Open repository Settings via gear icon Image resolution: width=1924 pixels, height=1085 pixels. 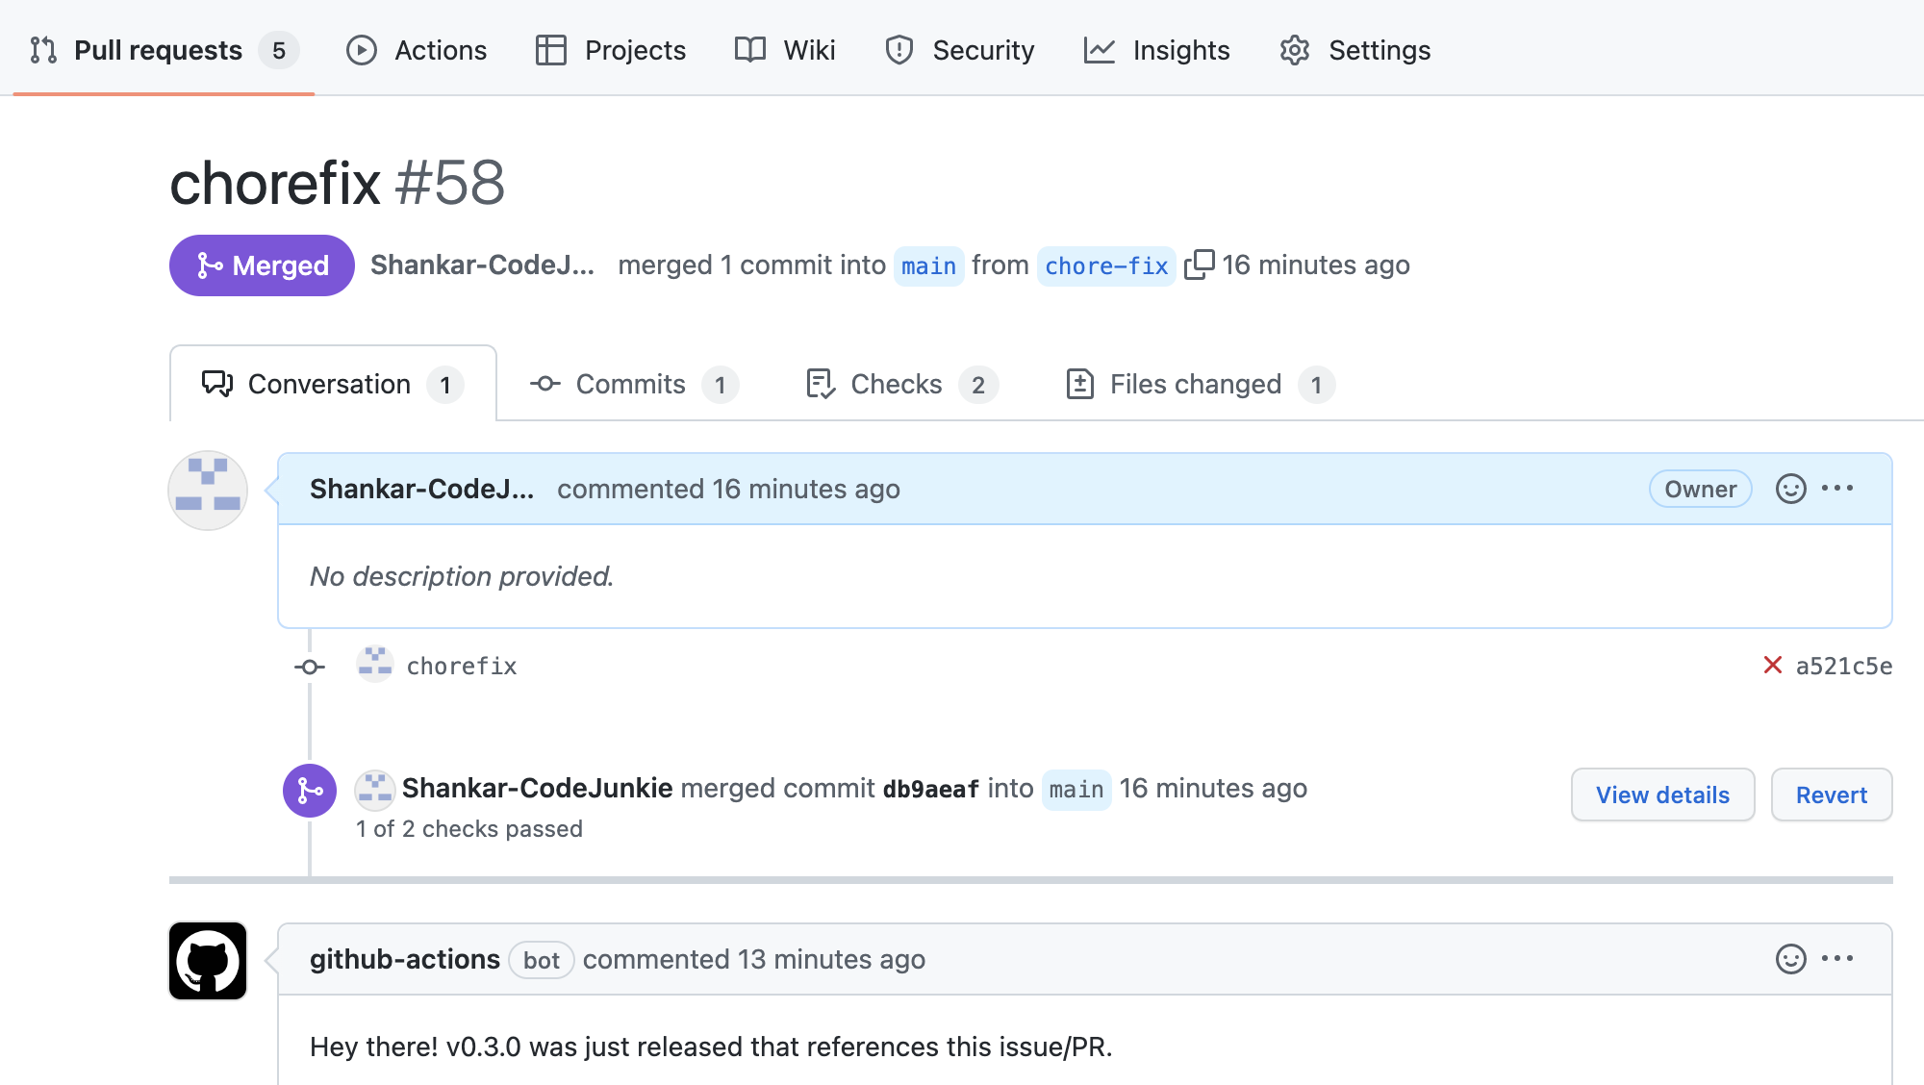click(1295, 50)
